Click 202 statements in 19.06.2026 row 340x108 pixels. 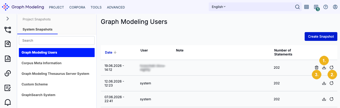(x=277, y=68)
